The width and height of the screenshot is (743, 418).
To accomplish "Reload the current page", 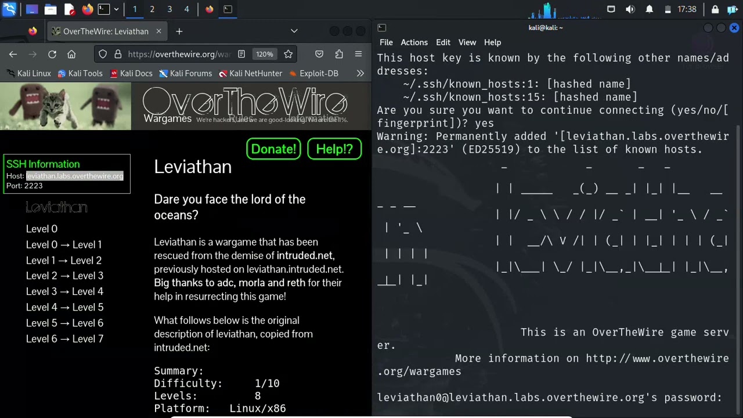I will (52, 54).
